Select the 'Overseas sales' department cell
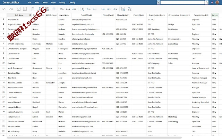 (x=179, y=39)
